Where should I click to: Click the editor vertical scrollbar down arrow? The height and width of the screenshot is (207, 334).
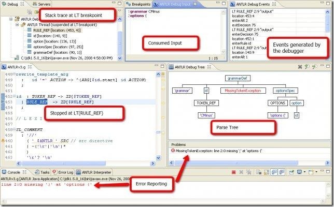pyautogui.click(x=158, y=157)
